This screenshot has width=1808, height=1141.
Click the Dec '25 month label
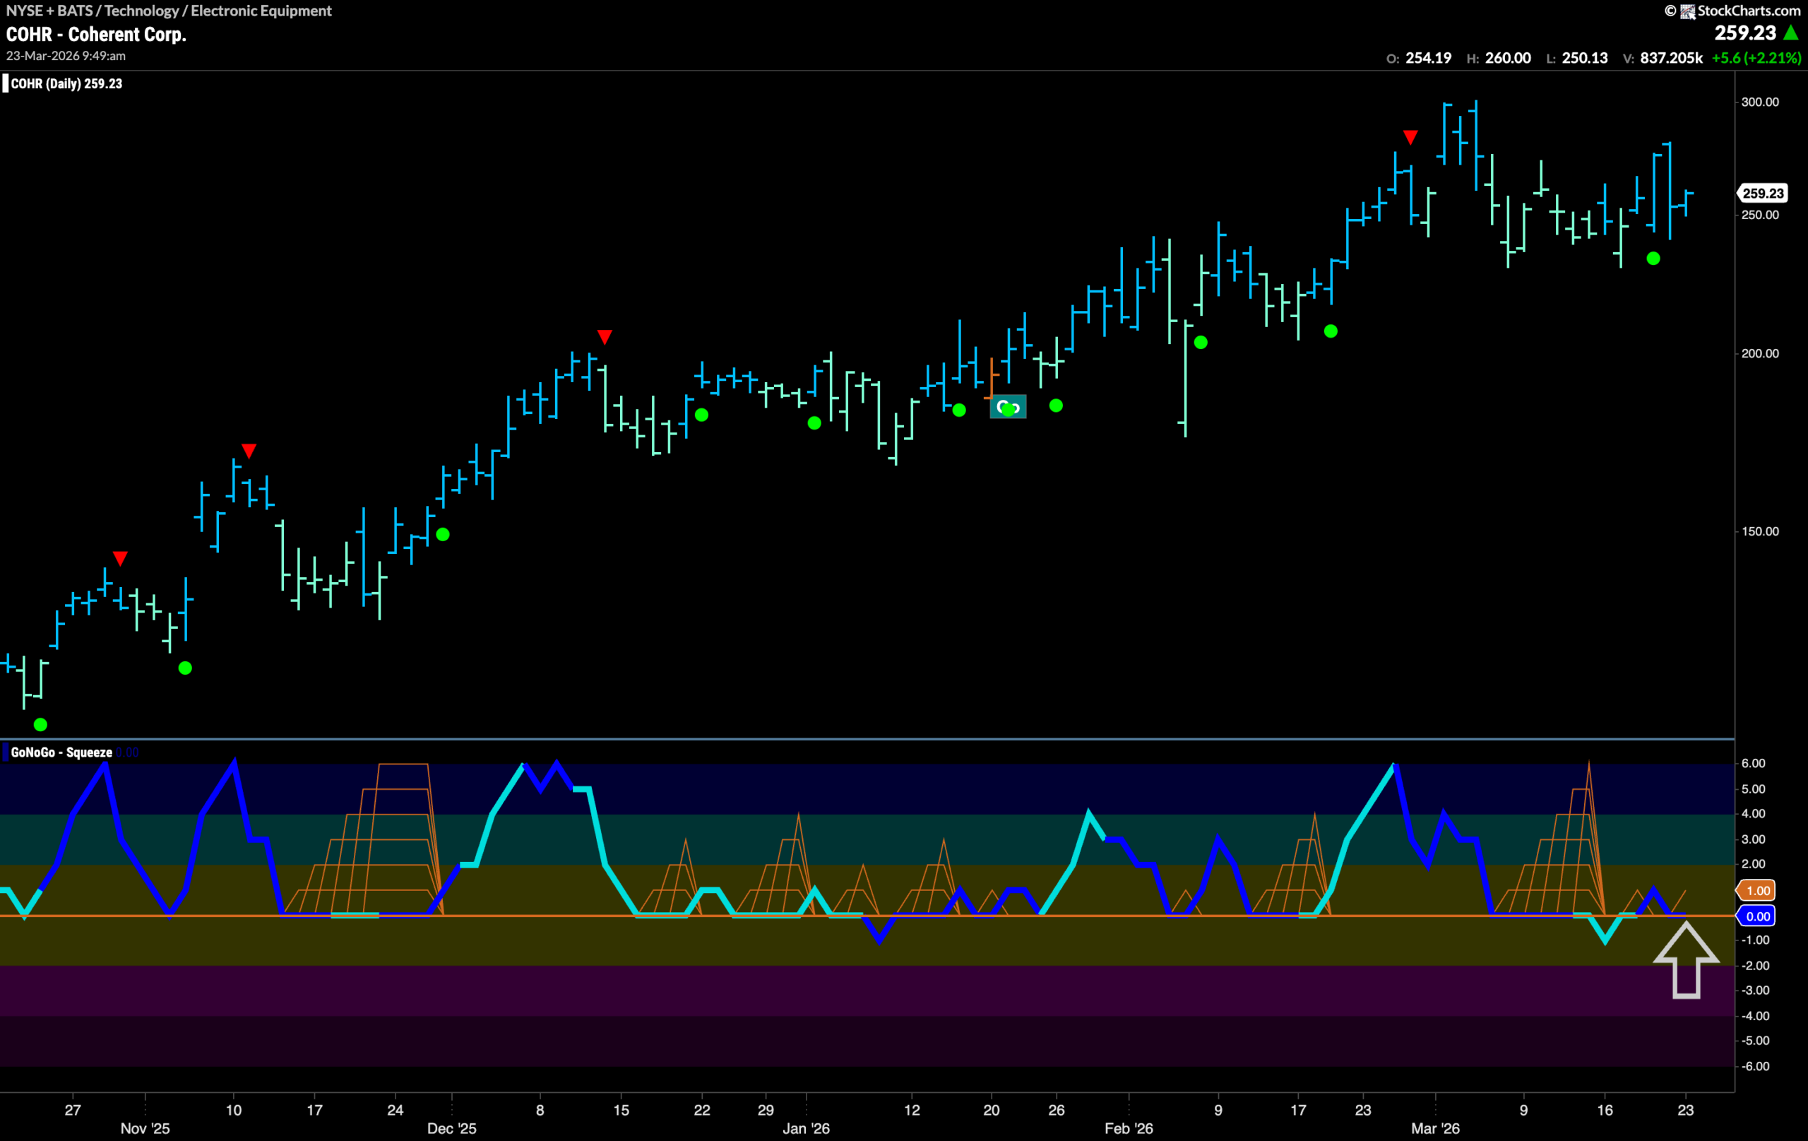(451, 1129)
